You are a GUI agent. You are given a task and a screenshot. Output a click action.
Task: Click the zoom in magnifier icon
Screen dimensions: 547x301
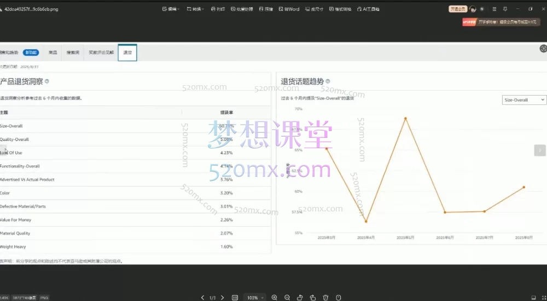[274, 298]
